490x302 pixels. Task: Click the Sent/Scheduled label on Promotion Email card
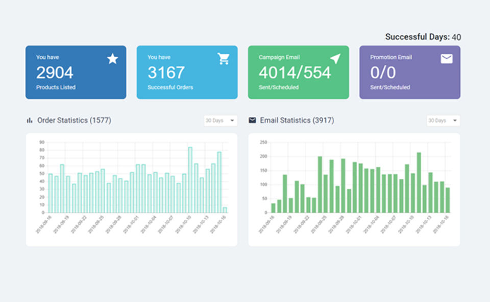390,87
